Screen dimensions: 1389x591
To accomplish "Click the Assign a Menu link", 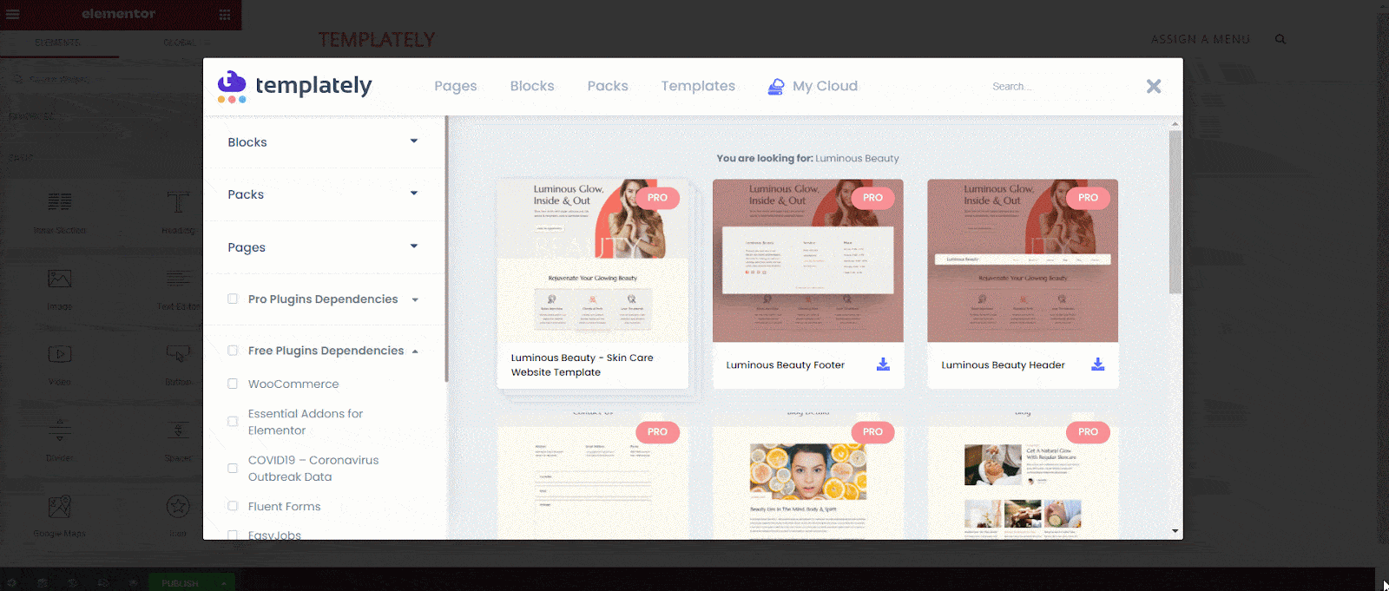I will tap(1201, 39).
